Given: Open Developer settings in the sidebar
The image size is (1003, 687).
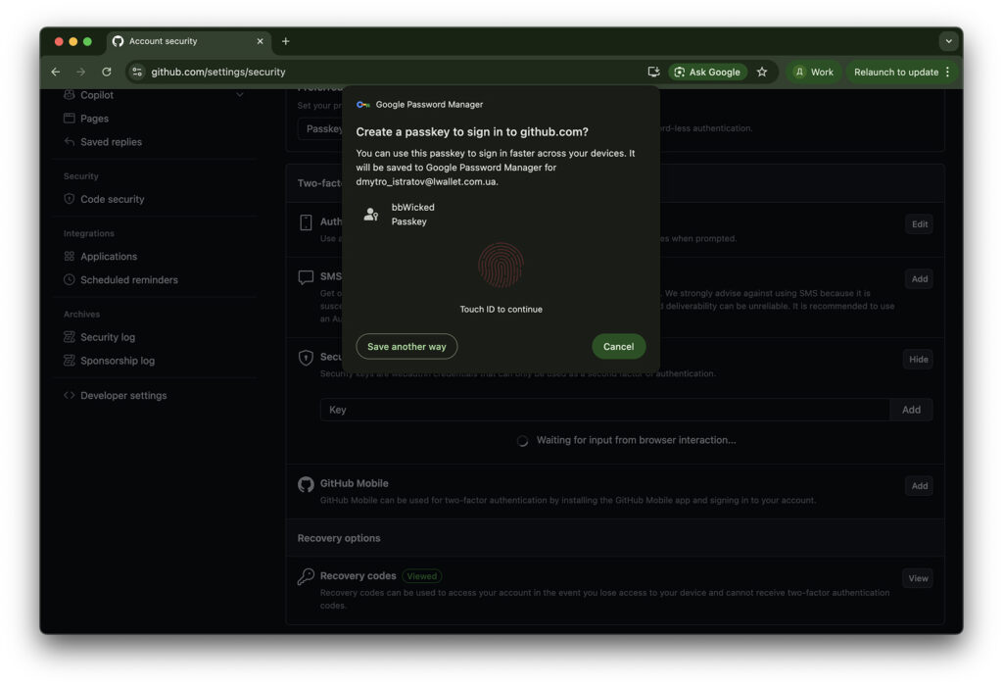Looking at the screenshot, I should click(123, 395).
